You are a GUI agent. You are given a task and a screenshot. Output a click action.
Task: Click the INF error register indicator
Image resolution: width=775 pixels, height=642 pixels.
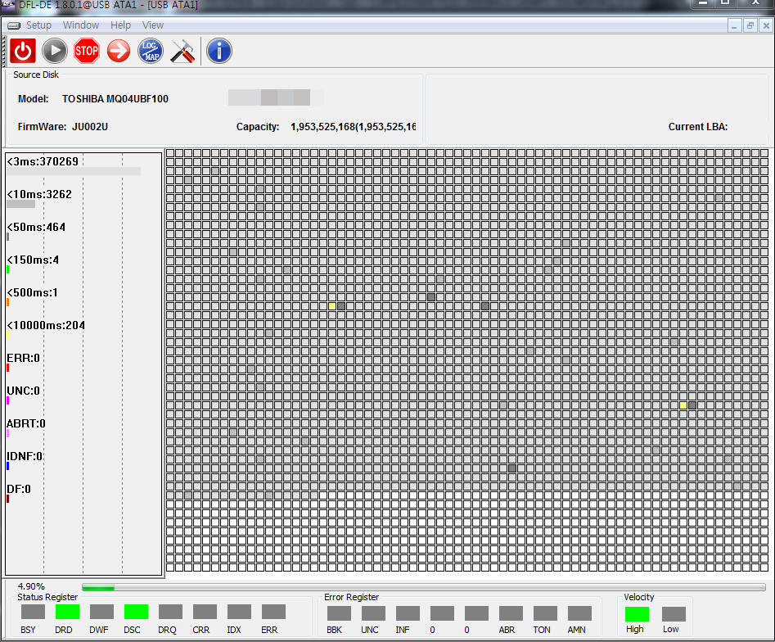(408, 613)
